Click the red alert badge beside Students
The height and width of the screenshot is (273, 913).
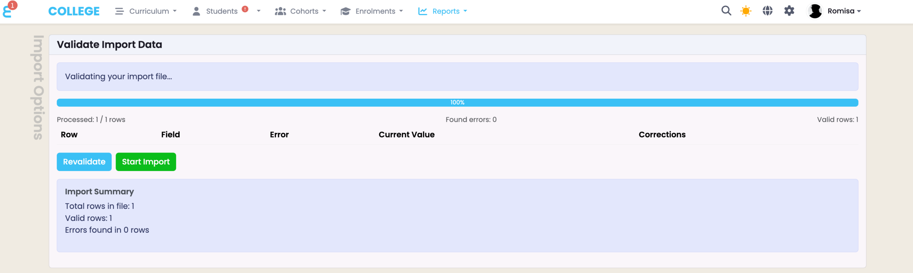245,9
